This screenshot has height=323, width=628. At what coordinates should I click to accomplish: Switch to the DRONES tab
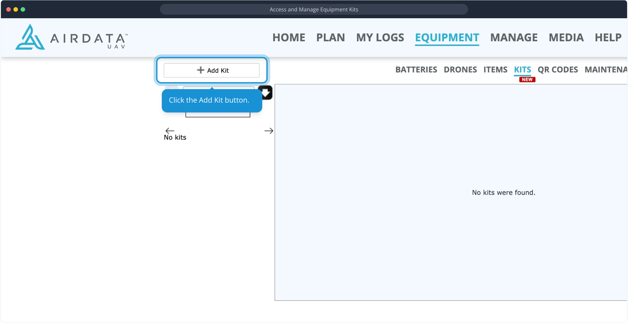460,70
